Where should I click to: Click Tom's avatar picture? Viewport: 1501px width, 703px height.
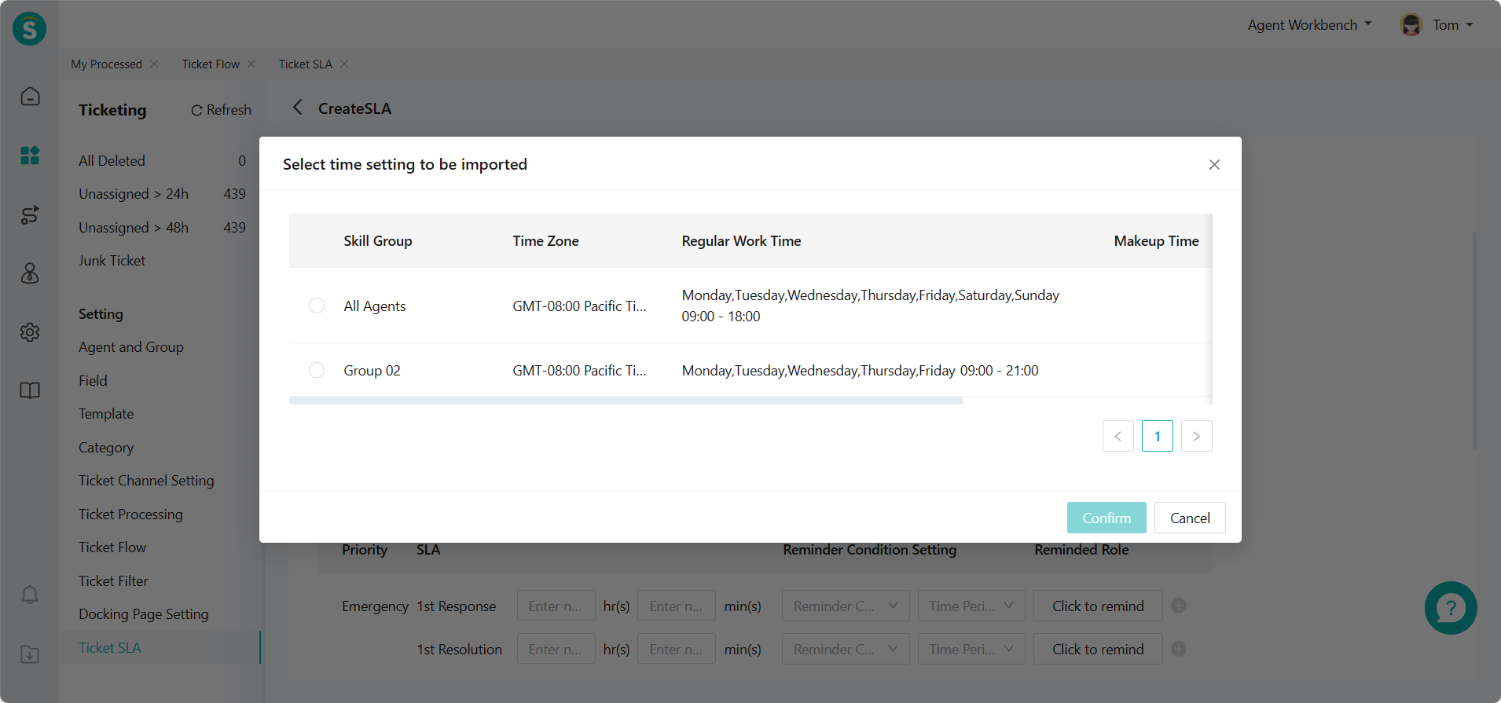coord(1411,25)
